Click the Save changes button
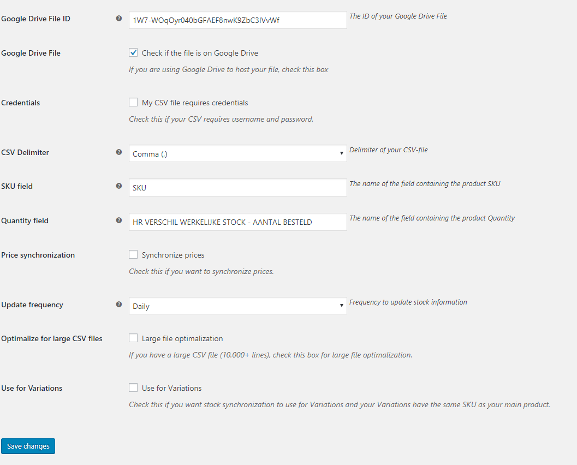Viewport: 577px width, 465px height. coord(28,446)
